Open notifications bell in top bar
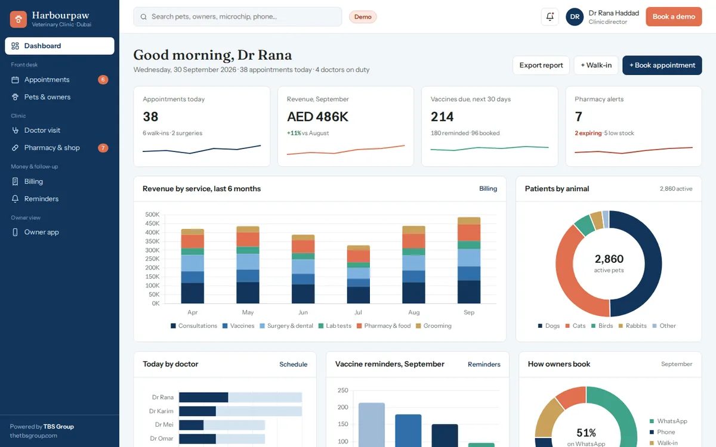 (550, 17)
